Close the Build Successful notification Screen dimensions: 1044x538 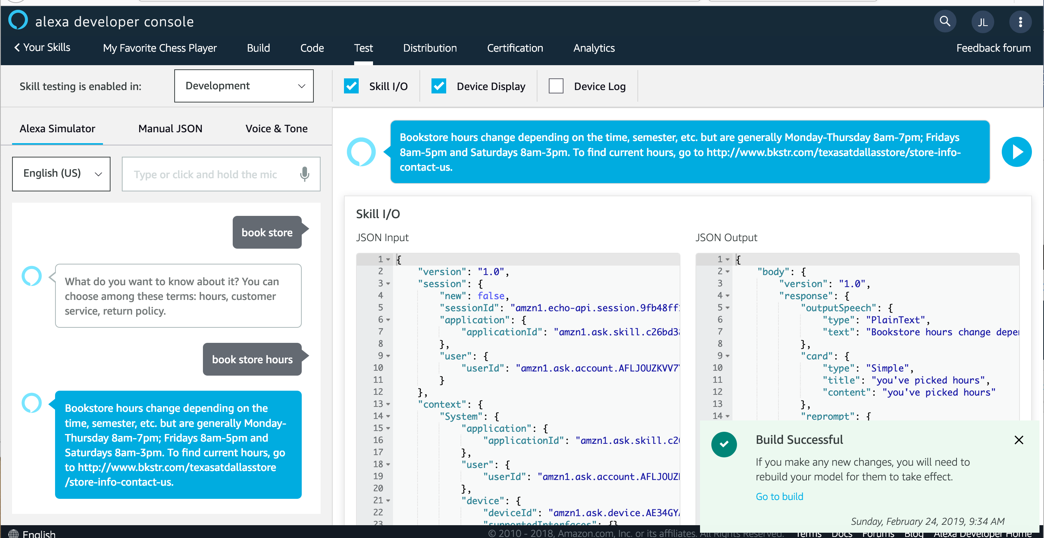(1018, 440)
